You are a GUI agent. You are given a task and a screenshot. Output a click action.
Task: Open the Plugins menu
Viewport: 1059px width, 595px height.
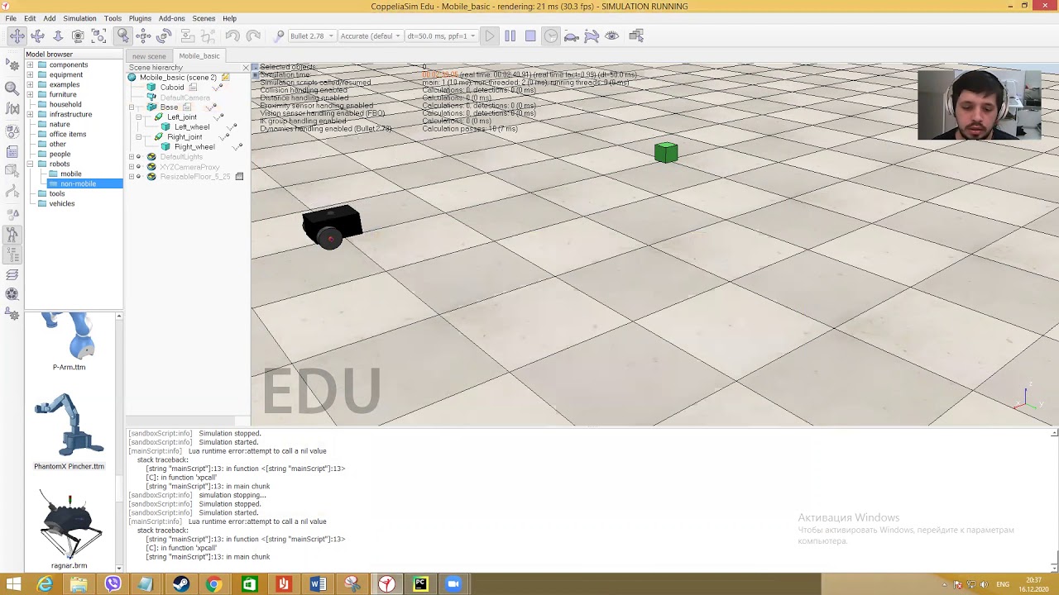[140, 18]
